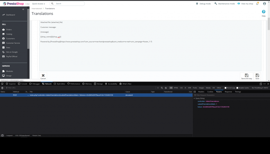The image size is (270, 154).
Task: Filter network by Fonts
Action: (x=195, y=88)
